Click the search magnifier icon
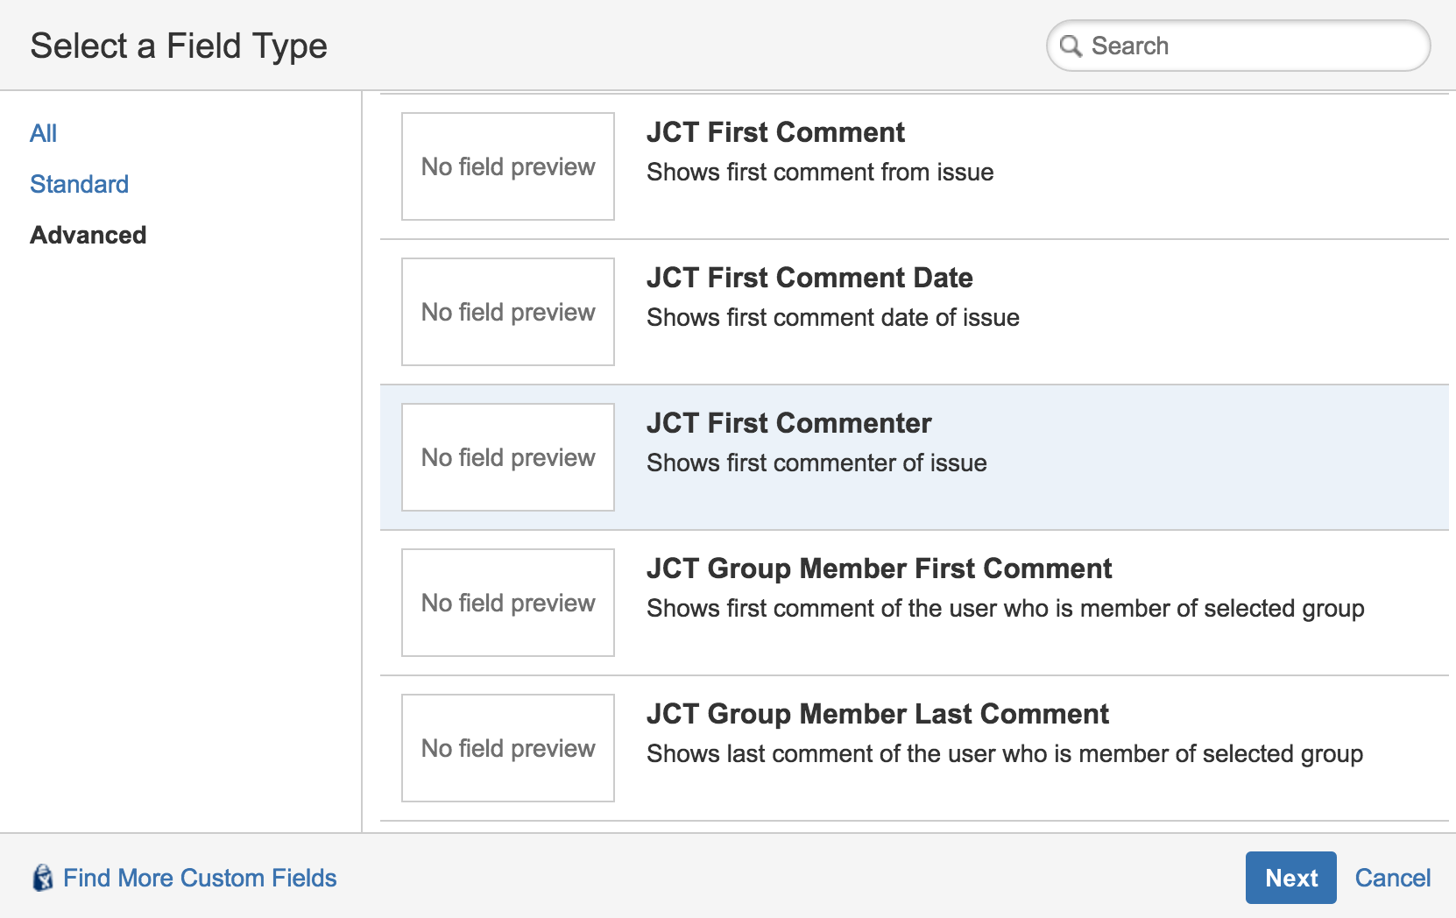This screenshot has height=918, width=1456. click(x=1071, y=46)
